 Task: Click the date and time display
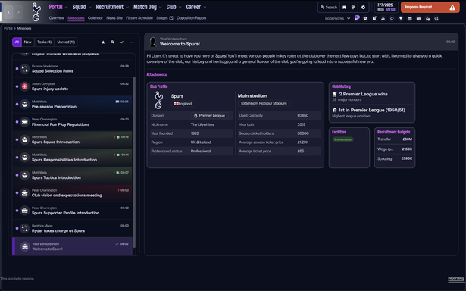[386, 7]
